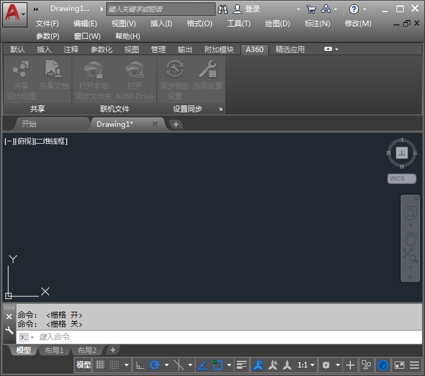This screenshot has height=376, width=425.
Task: Open isometric drafting dropdown arrow
Action: point(190,365)
